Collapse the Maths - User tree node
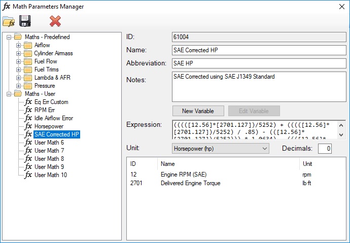Viewport: 350px width, 243px height. pyautogui.click(x=9, y=94)
